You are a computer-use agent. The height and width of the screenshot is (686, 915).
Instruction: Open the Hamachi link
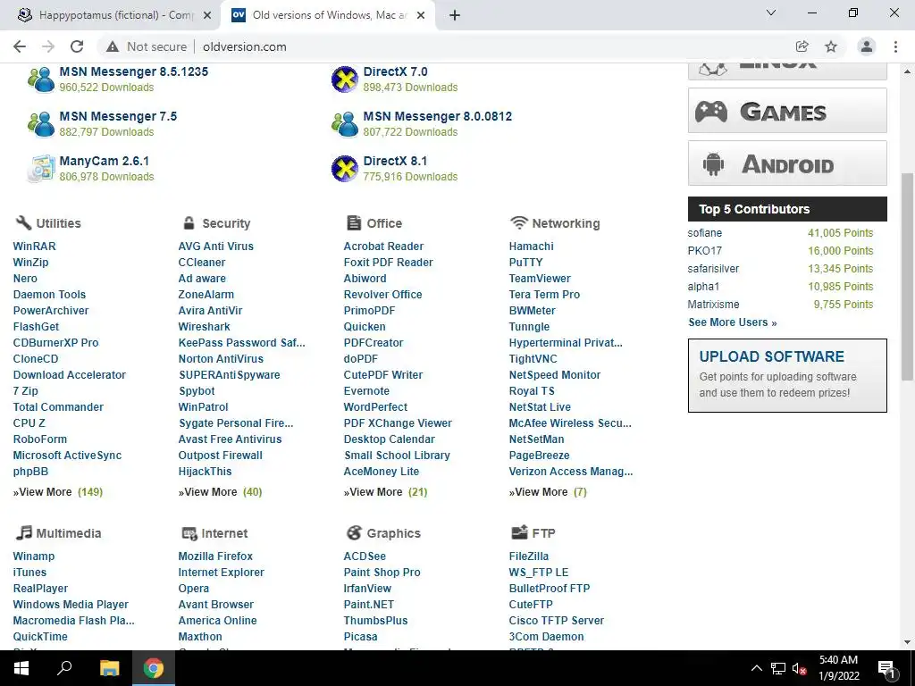pos(531,247)
